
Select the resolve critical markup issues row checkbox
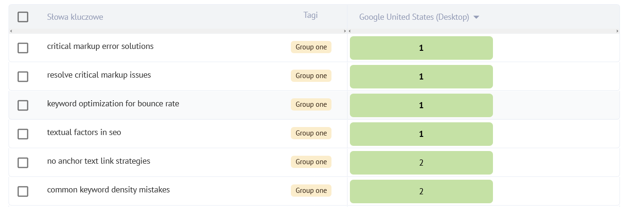click(23, 77)
